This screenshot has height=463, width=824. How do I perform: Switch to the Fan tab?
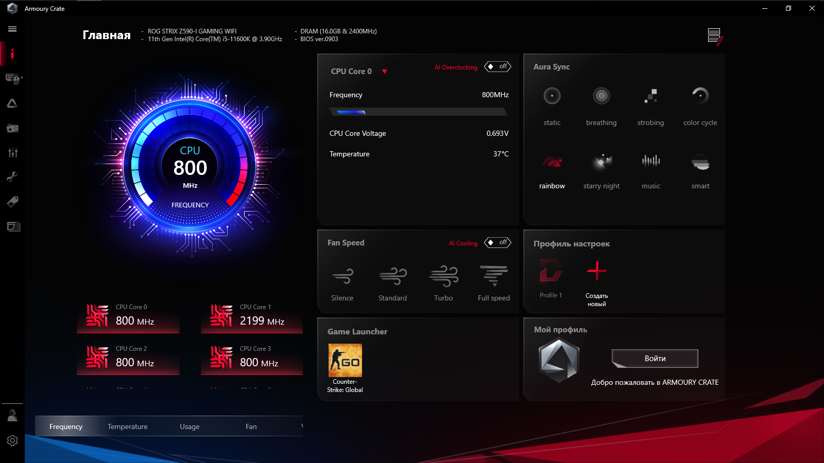[x=251, y=426]
